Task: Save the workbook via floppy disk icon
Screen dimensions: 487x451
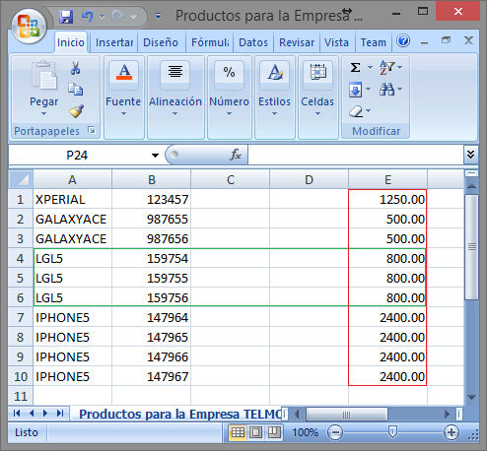Action: coord(66,16)
